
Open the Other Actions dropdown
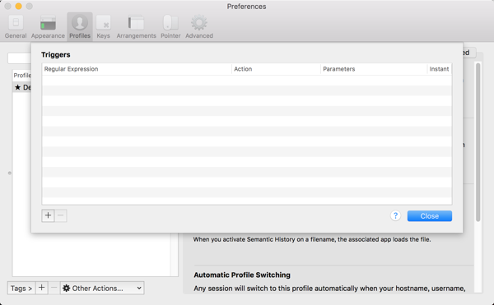(x=102, y=288)
